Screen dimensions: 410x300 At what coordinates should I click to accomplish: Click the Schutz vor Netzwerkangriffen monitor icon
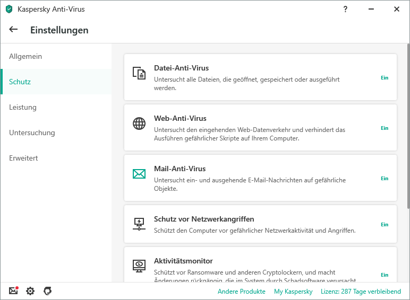[139, 224]
